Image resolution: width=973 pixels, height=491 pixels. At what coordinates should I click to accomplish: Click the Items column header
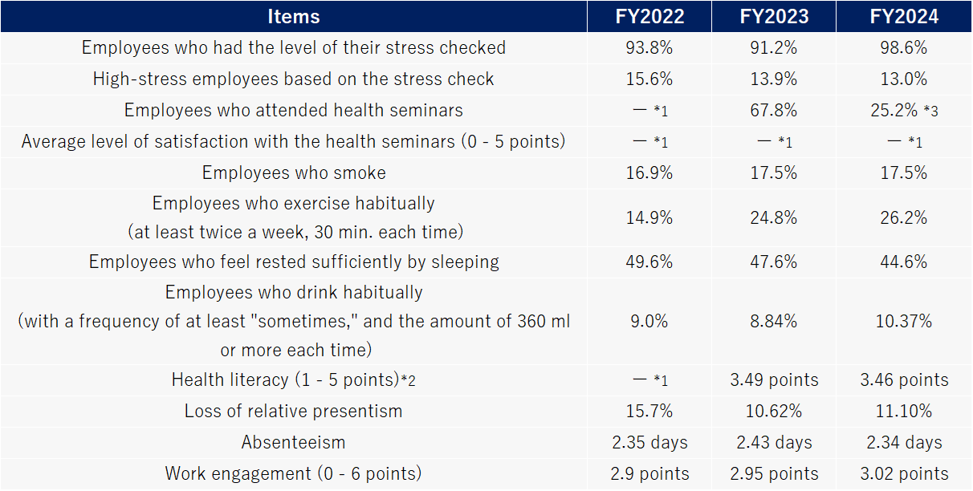293,16
